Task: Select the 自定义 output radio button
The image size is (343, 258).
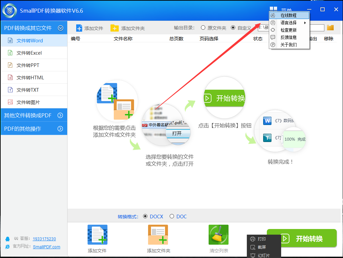Action: (233, 28)
